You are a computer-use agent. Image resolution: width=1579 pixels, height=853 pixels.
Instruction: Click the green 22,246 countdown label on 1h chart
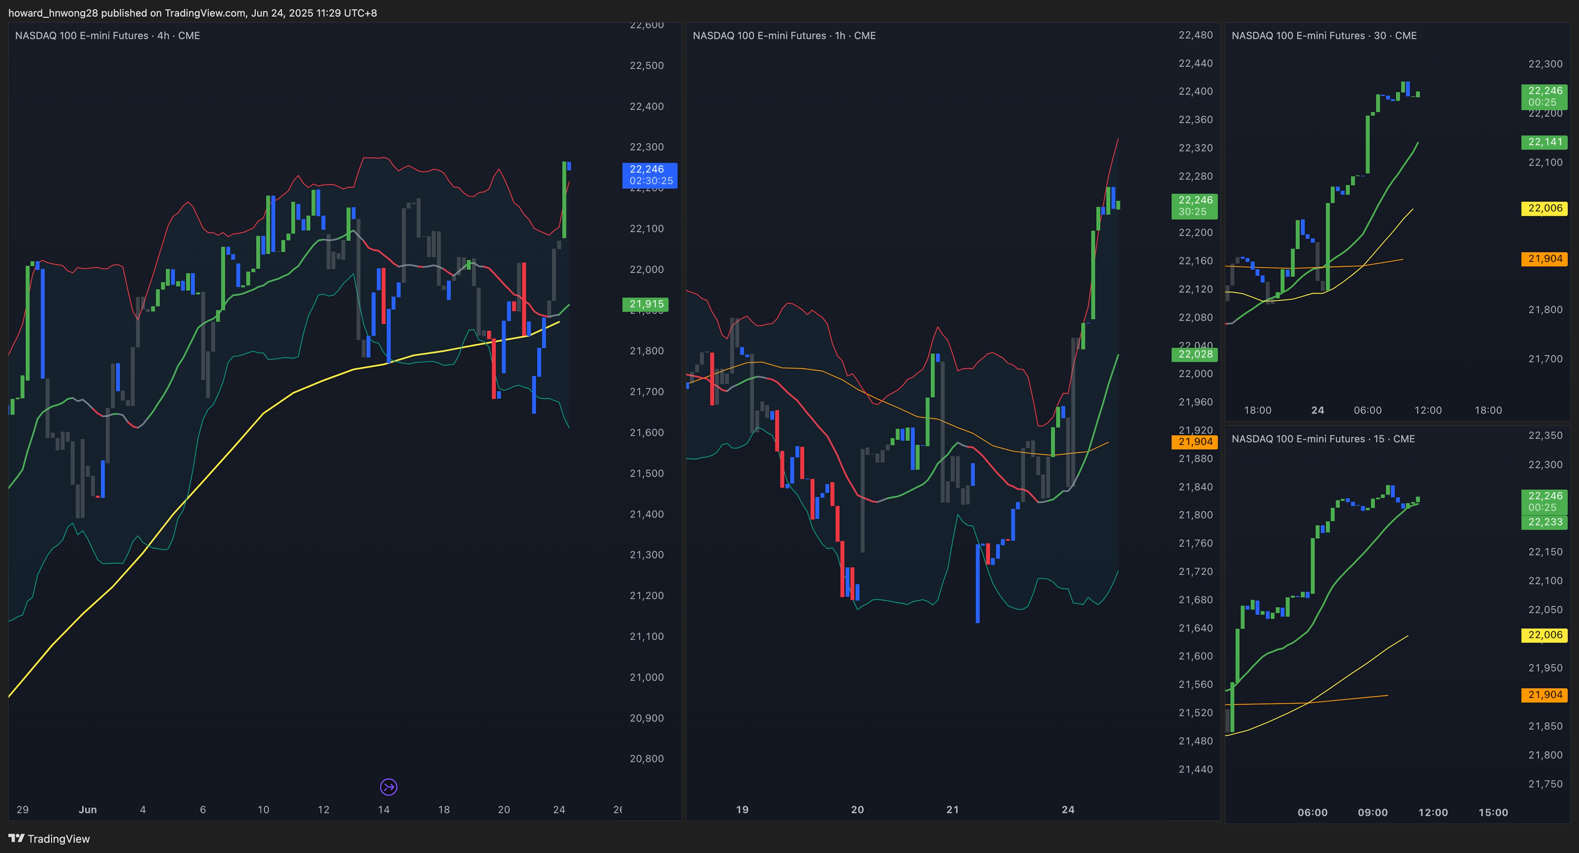coord(1195,206)
